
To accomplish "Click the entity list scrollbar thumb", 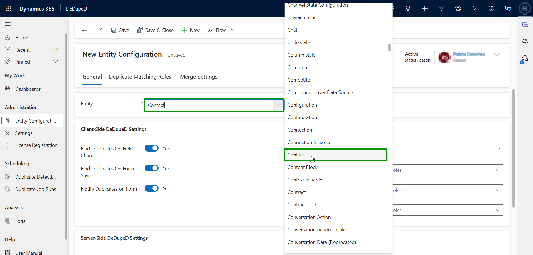I will tap(389, 47).
